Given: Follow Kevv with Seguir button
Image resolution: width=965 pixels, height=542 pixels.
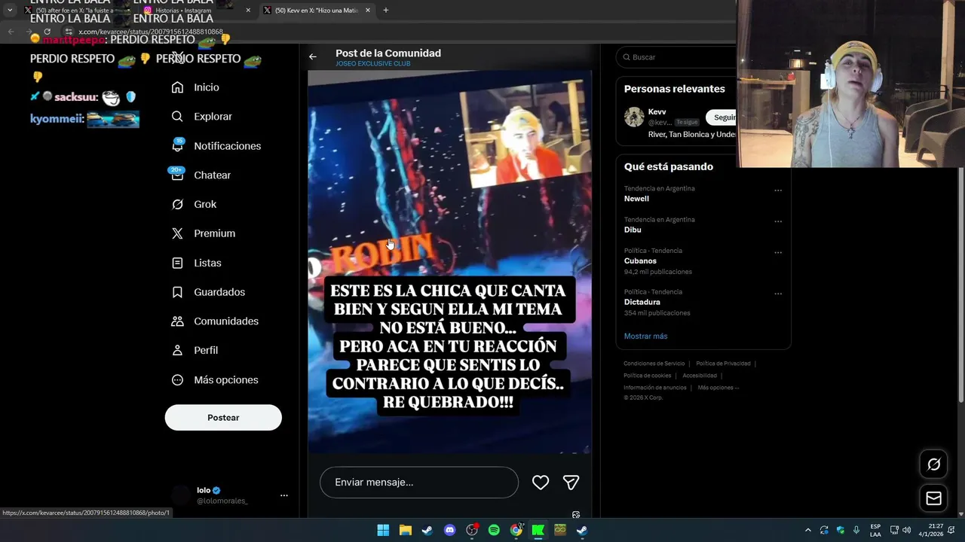Looking at the screenshot, I should 722,117.
